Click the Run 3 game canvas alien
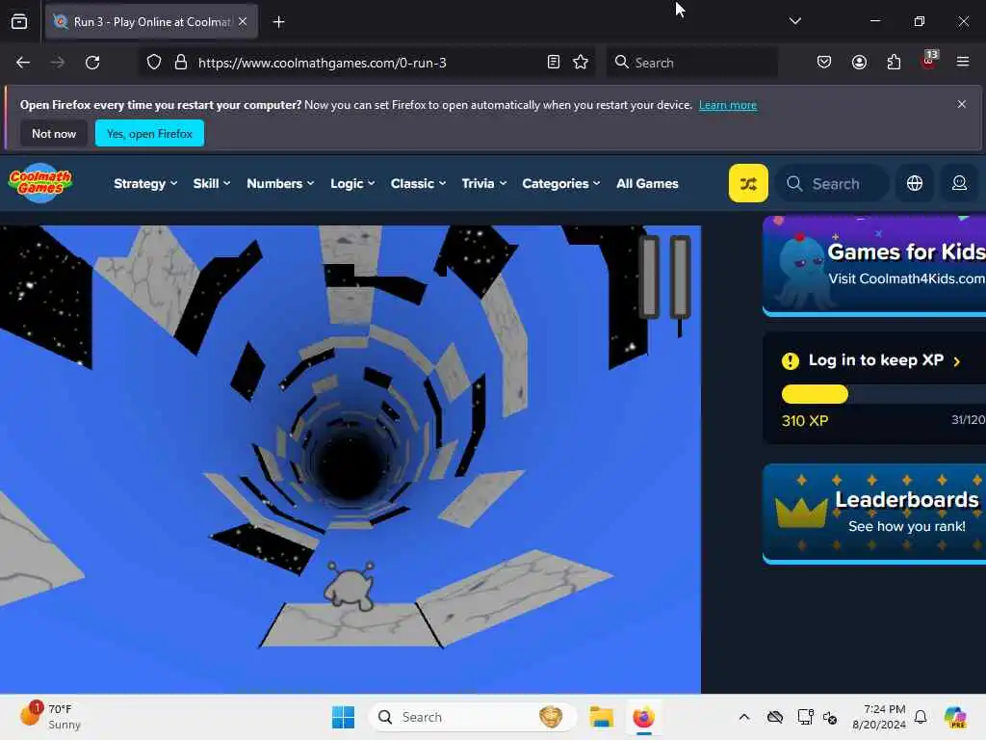The width and height of the screenshot is (986, 740). [x=350, y=585]
